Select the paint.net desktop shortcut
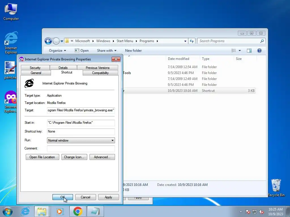 pyautogui.click(x=10, y=70)
